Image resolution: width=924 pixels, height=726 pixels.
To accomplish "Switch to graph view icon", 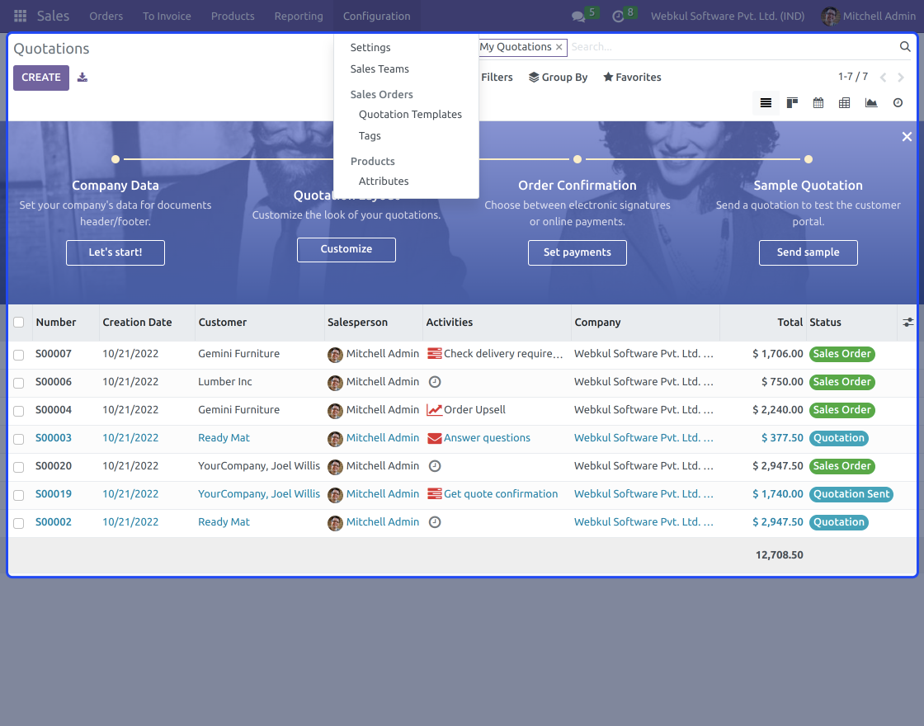I will tap(871, 103).
